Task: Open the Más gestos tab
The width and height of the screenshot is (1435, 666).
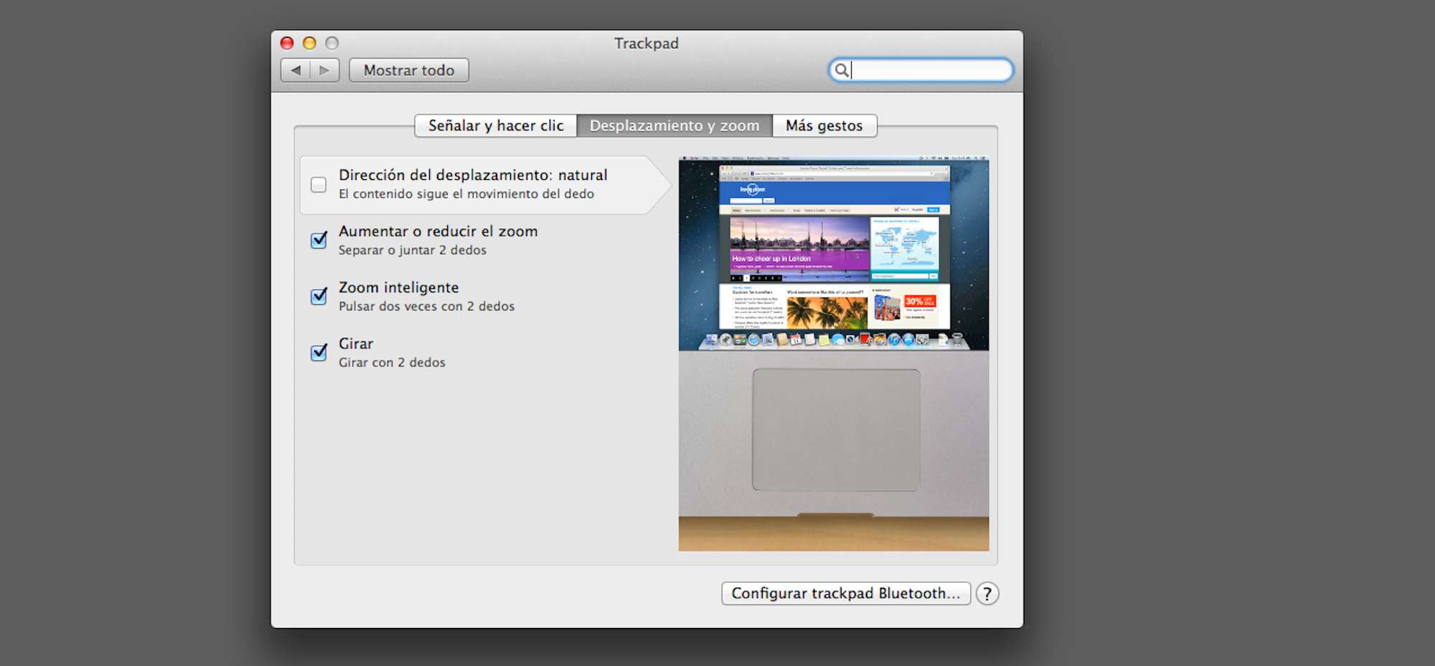Action: 824,125
